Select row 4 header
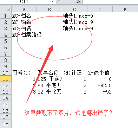 6,35
